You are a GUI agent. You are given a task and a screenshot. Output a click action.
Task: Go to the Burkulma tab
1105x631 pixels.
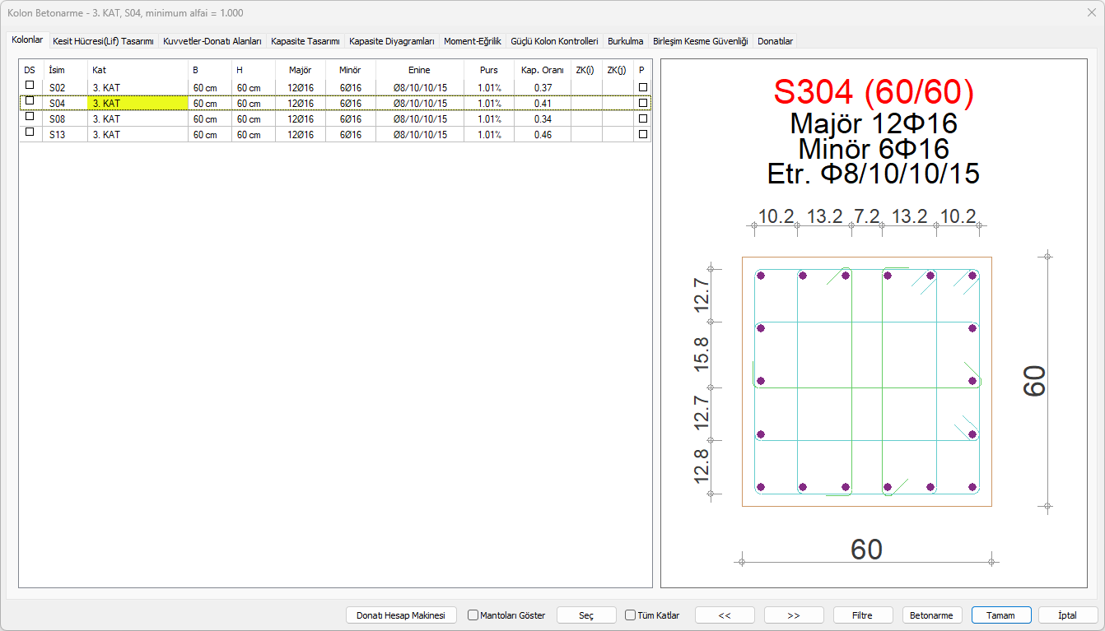625,40
